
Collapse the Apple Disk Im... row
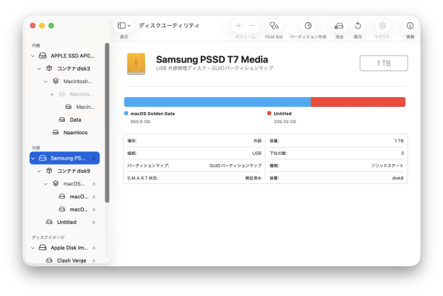coord(33,248)
